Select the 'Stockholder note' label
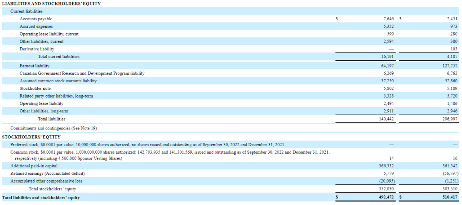The image size is (462, 205). [x=35, y=89]
